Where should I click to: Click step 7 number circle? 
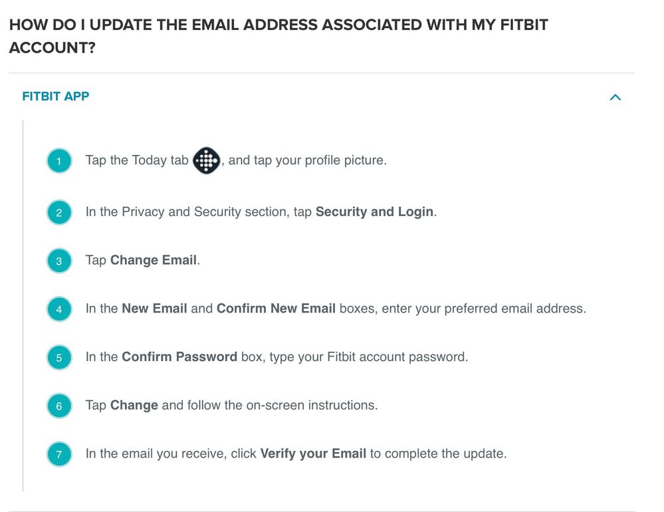59,455
